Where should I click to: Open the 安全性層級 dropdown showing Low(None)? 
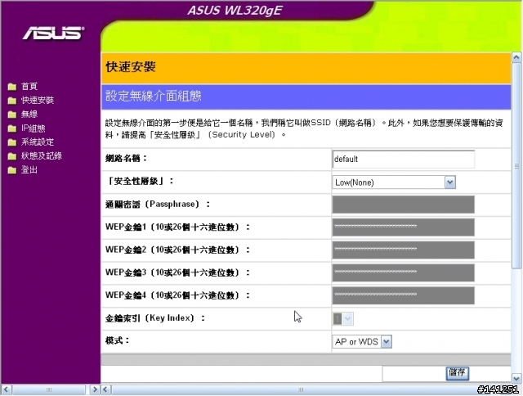click(x=394, y=182)
